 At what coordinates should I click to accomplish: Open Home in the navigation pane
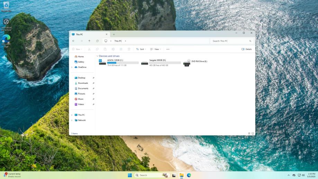tap(79, 57)
